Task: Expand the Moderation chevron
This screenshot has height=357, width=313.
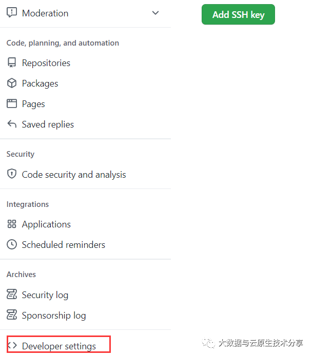Action: [x=155, y=13]
